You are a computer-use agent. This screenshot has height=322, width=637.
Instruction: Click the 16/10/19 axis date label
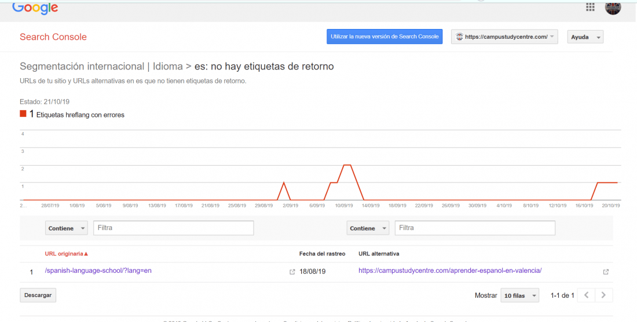click(x=584, y=206)
